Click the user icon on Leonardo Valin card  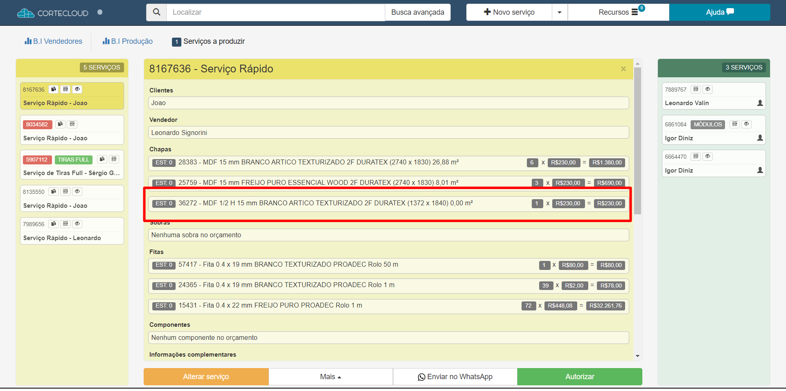click(x=760, y=103)
